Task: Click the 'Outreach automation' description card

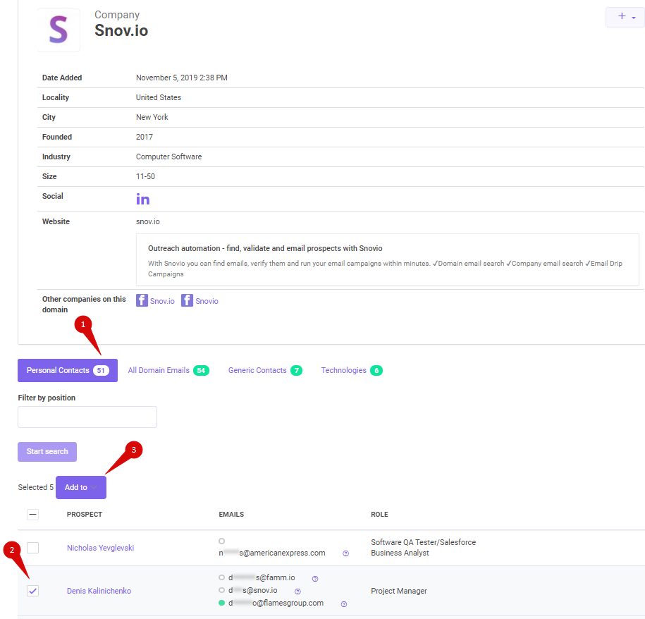Action: [x=388, y=259]
